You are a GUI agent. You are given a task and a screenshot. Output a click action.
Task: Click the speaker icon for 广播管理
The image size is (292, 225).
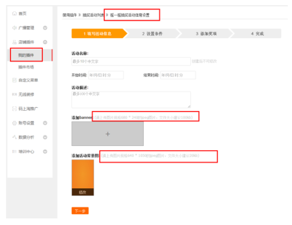(x=14, y=28)
